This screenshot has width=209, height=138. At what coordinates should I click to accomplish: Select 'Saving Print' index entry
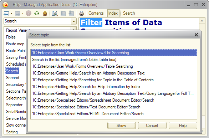[16, 57]
